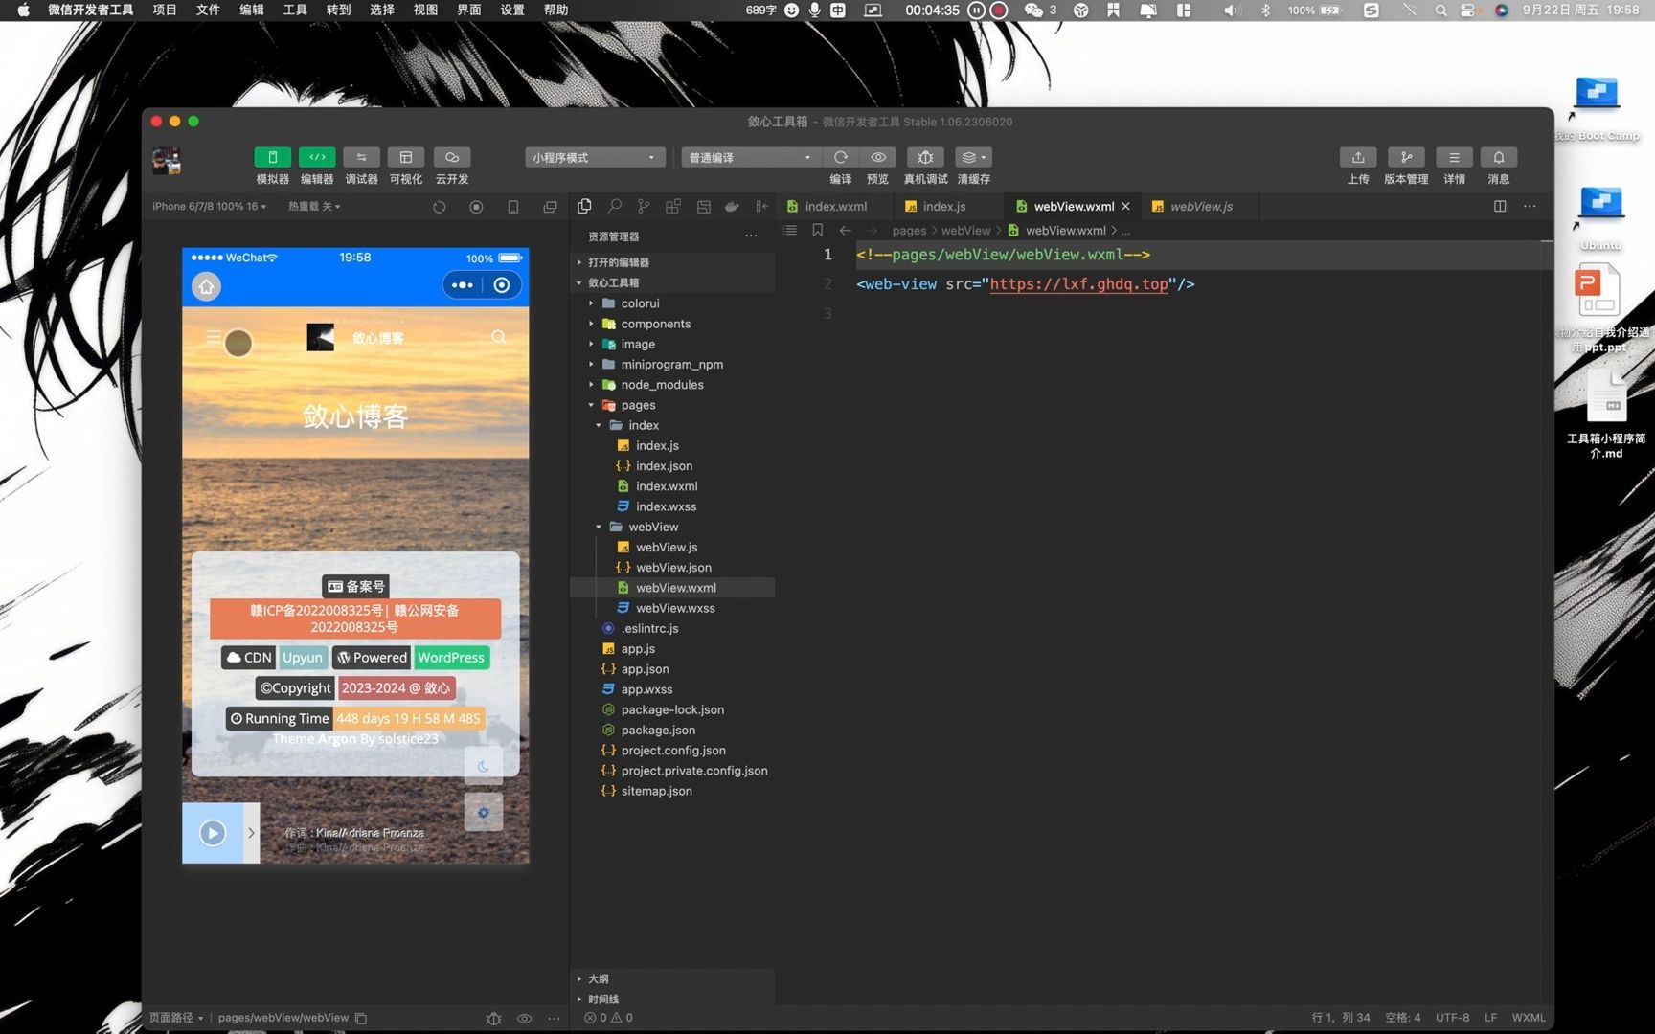Image resolution: width=1655 pixels, height=1034 pixels.
Task: Expand the colorui folder
Action: (671, 303)
